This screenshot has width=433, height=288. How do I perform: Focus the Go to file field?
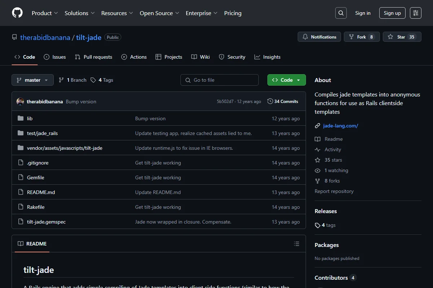(219, 80)
